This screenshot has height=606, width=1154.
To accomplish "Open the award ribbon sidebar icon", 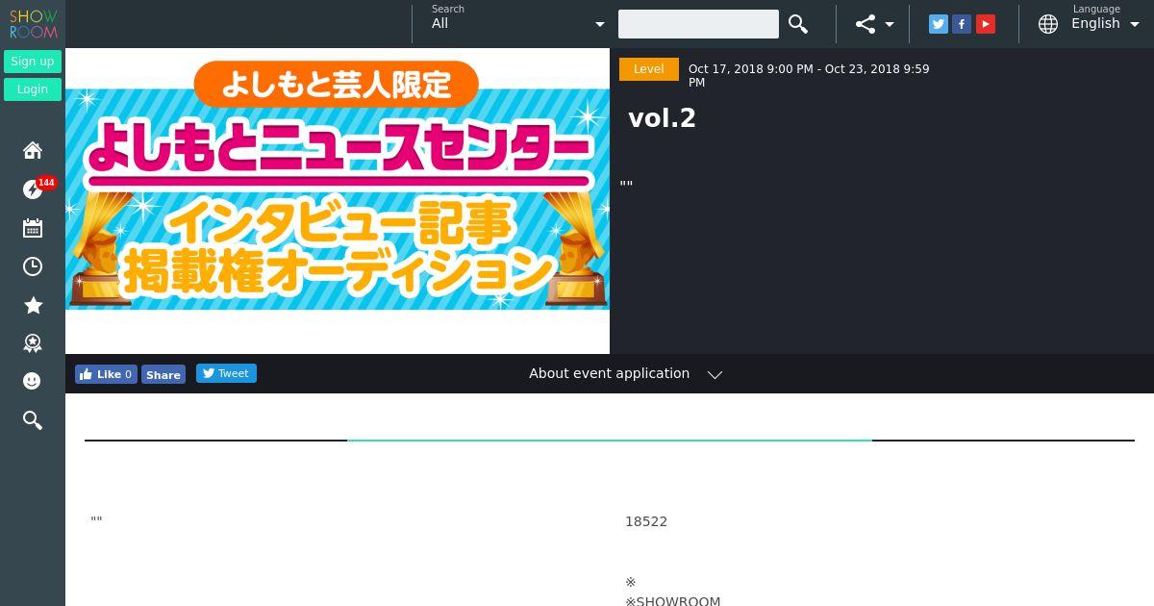I will click(x=33, y=343).
